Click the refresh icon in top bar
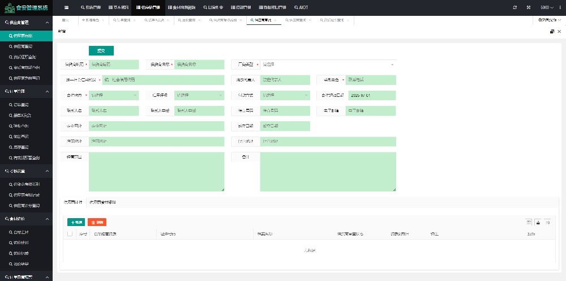Viewport: 566px width, 281px height. (514, 7)
